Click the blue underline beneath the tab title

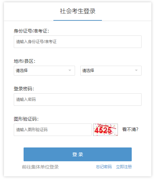click(78, 20)
